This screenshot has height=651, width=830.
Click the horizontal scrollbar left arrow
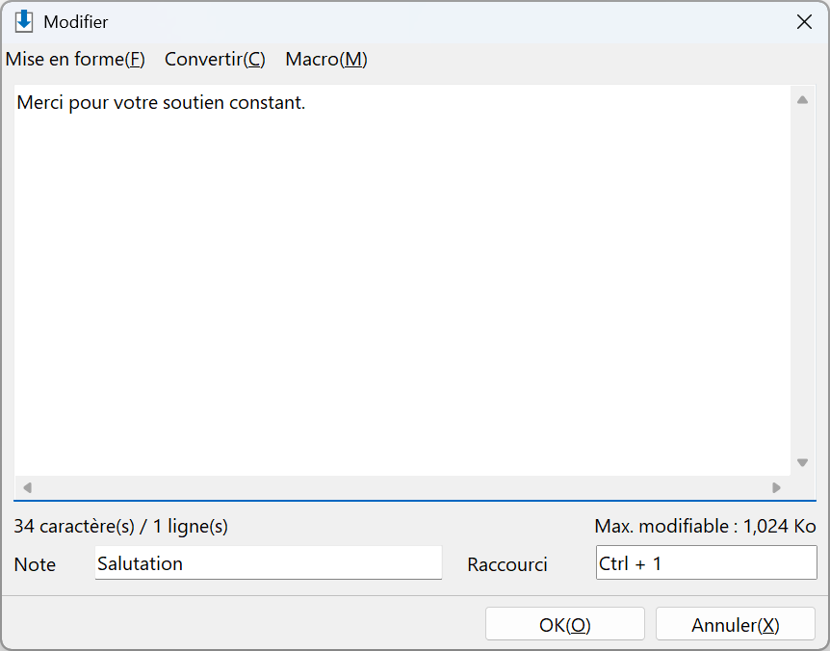[x=28, y=487]
